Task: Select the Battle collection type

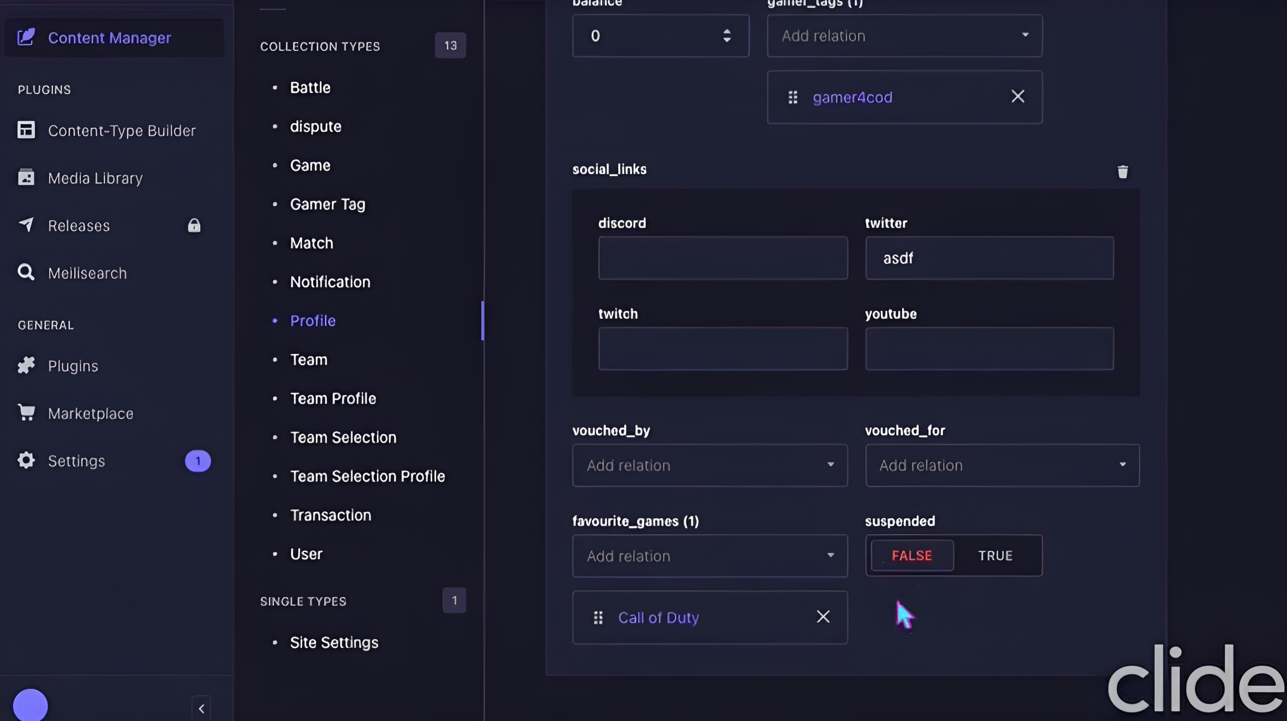Action: coord(310,87)
